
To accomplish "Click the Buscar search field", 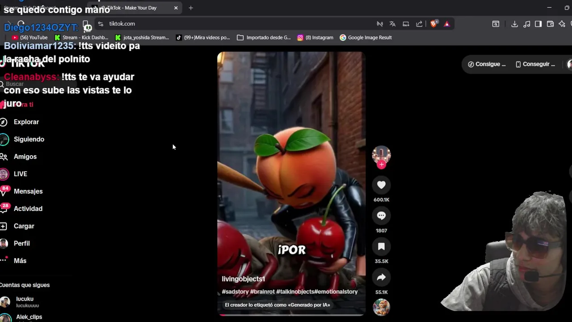I will click(x=38, y=84).
